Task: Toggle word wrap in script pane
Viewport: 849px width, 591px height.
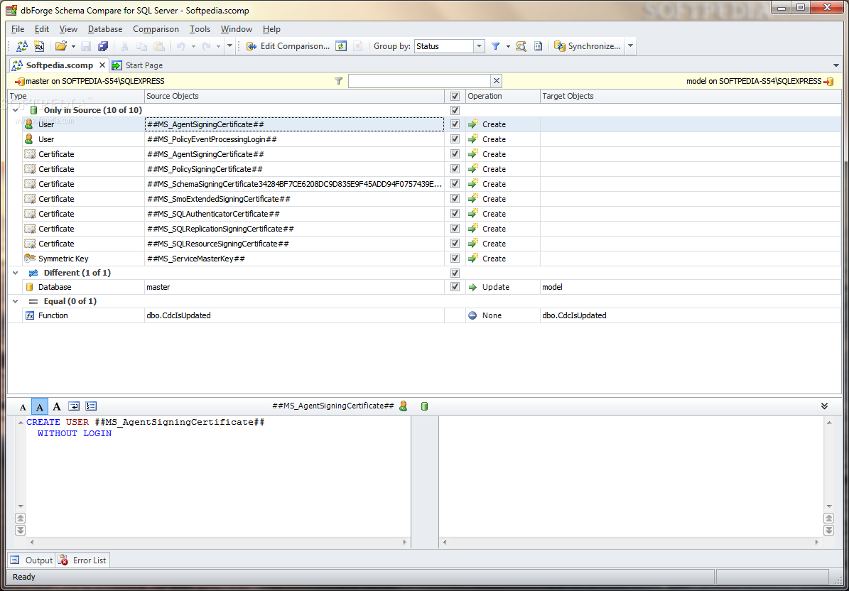Action: click(x=74, y=406)
